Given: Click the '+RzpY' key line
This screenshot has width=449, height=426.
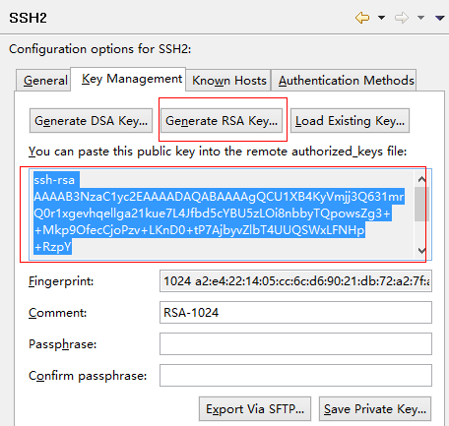Looking at the screenshot, I should pos(52,247).
